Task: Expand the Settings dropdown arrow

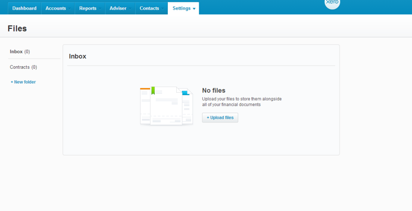Action: [x=194, y=9]
